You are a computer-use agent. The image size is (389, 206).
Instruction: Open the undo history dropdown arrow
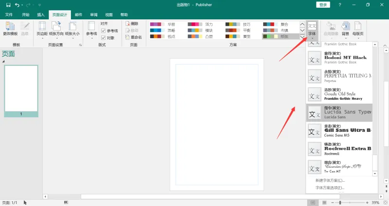[x=22, y=5]
